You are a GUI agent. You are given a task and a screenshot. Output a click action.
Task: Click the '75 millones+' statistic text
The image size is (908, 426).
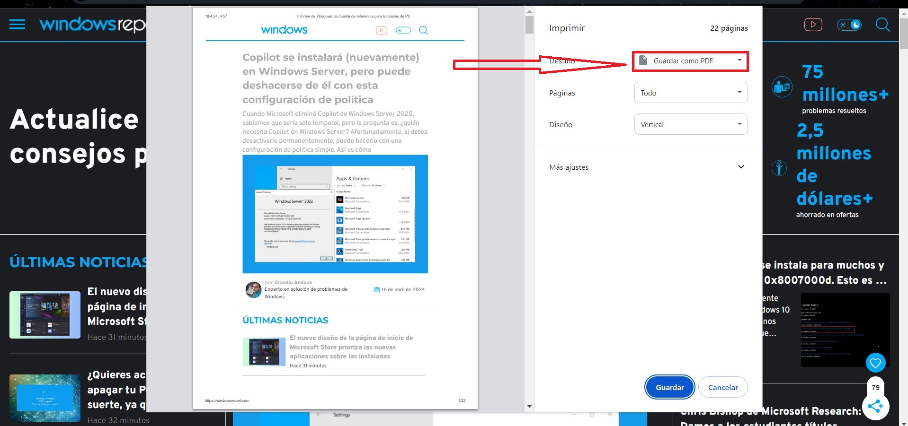click(x=845, y=83)
